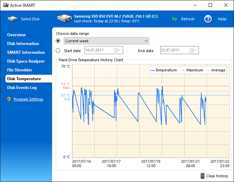Viewport: 234px width, 182px height.
Task: Select the Current week radio button
Action: 58,41
